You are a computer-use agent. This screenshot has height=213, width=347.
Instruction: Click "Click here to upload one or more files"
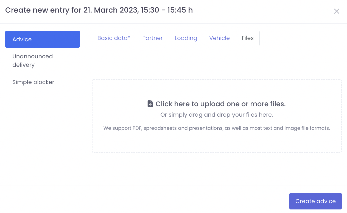(x=220, y=104)
